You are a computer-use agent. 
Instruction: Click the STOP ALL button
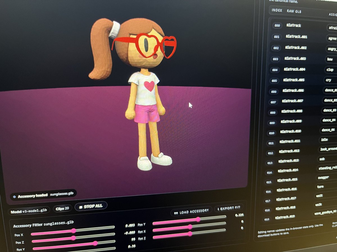(x=91, y=207)
